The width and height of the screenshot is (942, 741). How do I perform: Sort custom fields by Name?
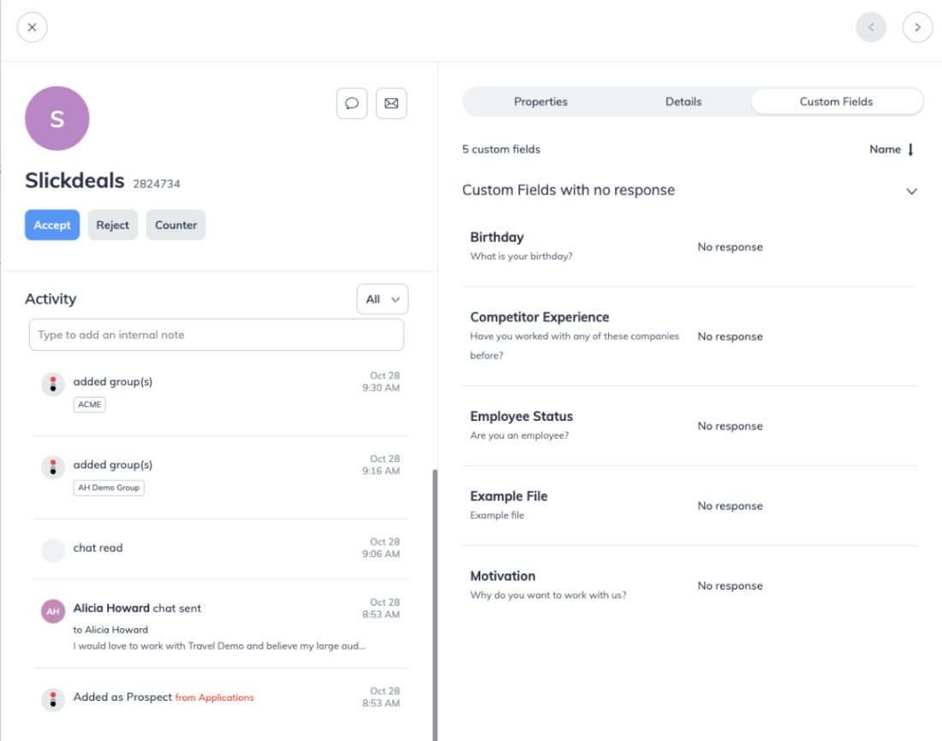(x=891, y=150)
